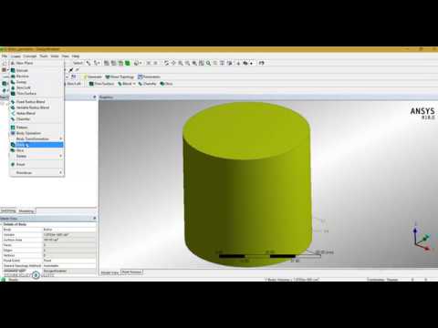Click the Thin/Surface toolbar button
Screen dimensions: 438x328
point(101,84)
